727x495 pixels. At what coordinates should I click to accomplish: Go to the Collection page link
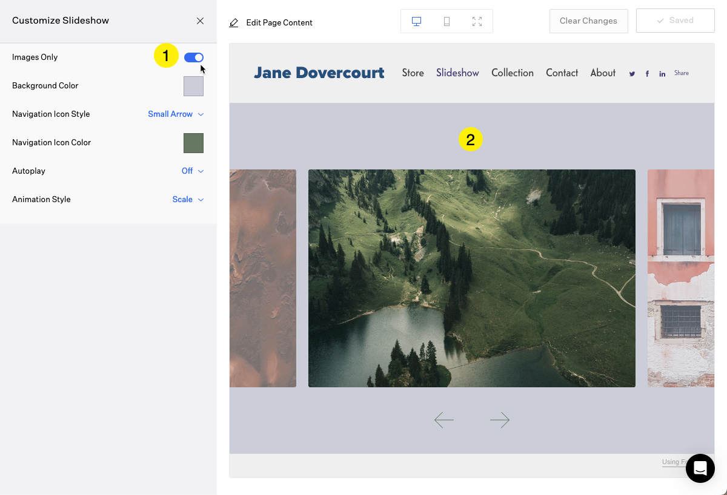(512, 73)
